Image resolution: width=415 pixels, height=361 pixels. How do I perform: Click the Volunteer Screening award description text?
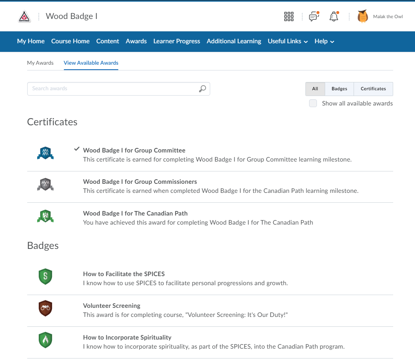[185, 315]
